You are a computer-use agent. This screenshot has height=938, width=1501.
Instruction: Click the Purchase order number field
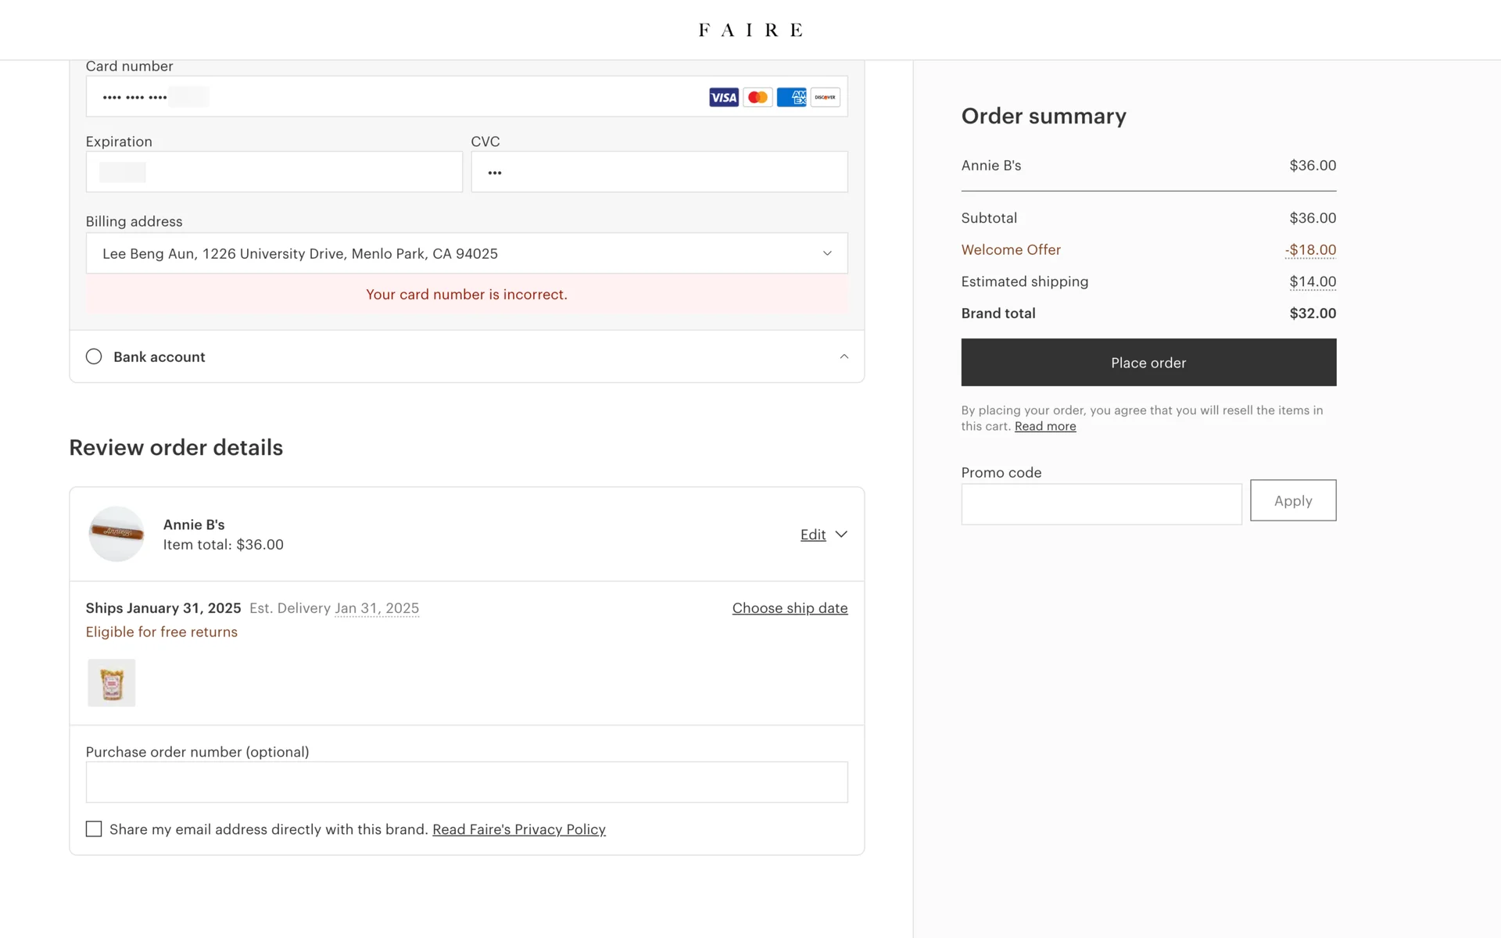[467, 782]
